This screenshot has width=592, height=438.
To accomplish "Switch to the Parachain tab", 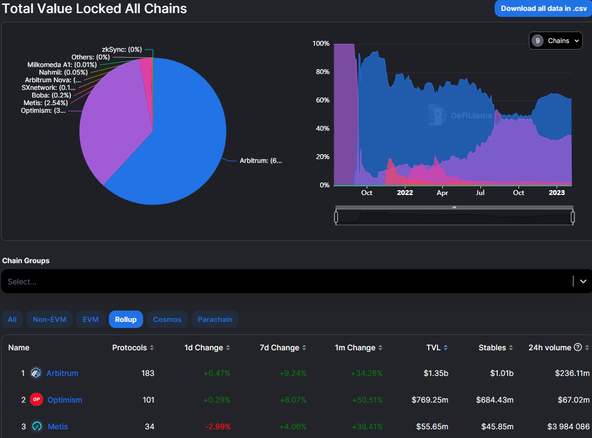I will (215, 319).
